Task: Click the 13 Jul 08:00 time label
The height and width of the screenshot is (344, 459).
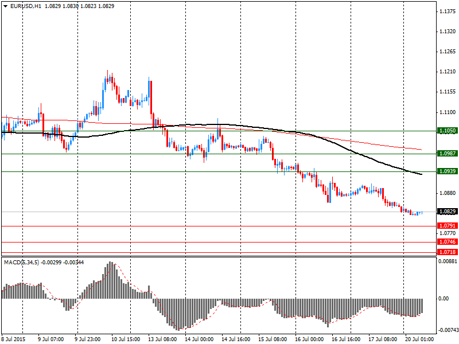Action: click(x=162, y=339)
